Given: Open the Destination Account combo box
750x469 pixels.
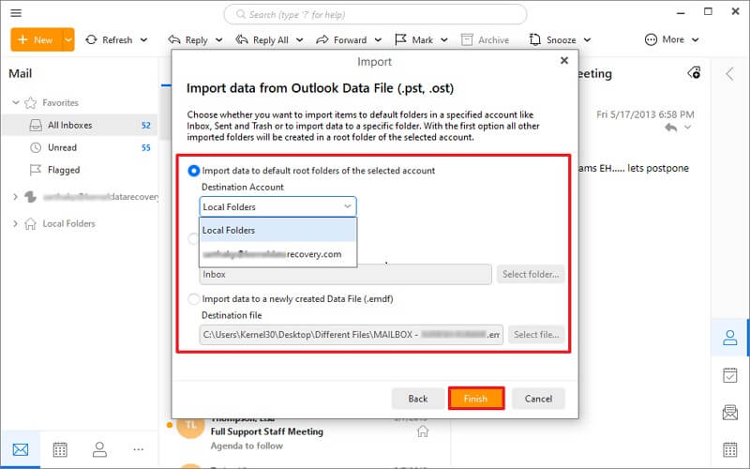Looking at the screenshot, I should point(277,206).
